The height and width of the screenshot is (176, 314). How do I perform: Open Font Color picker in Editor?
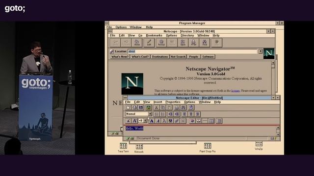pos(170,121)
